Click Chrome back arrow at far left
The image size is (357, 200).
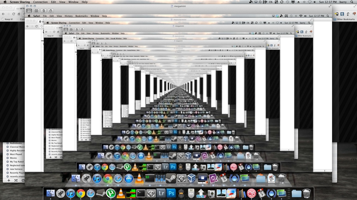[3, 14]
